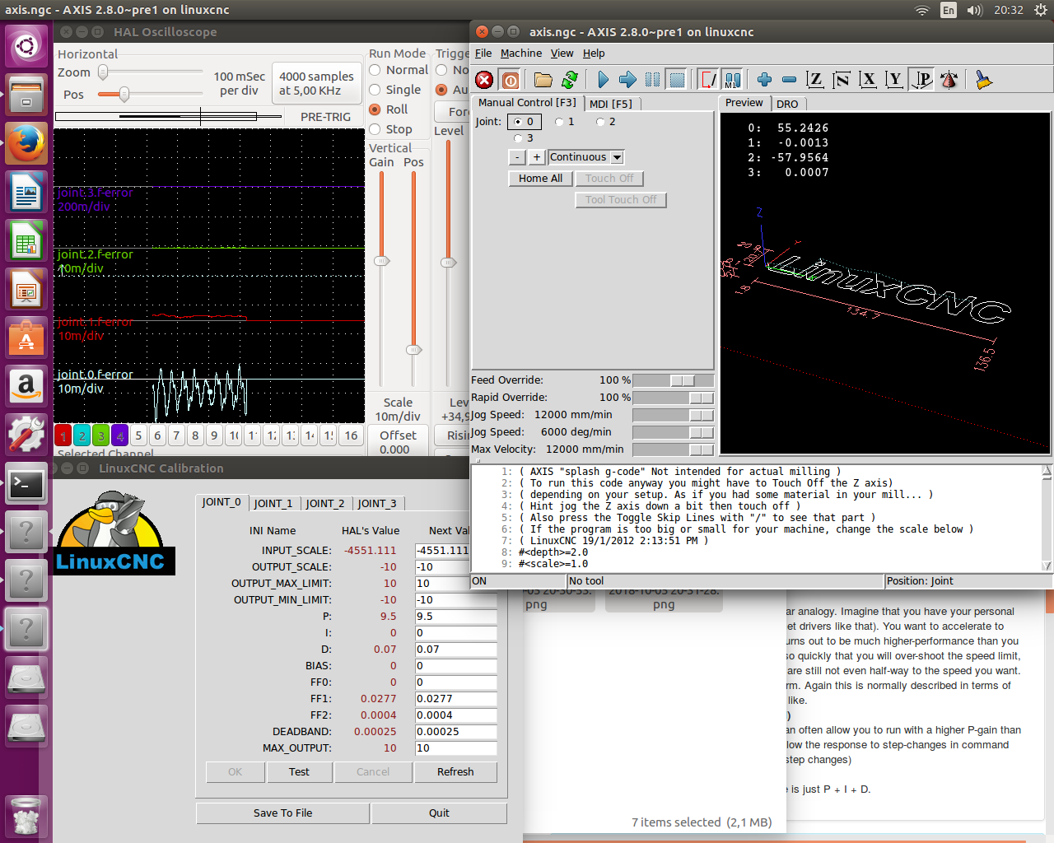Launch the Terminal from the dock
Viewport: 1054px width, 843px height.
(x=26, y=484)
